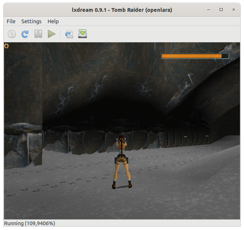Open the Help menu
This screenshot has width=244, height=230.
pyautogui.click(x=53, y=21)
